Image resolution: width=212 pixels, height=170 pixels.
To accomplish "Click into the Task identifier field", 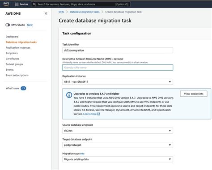I will point(118,50).
